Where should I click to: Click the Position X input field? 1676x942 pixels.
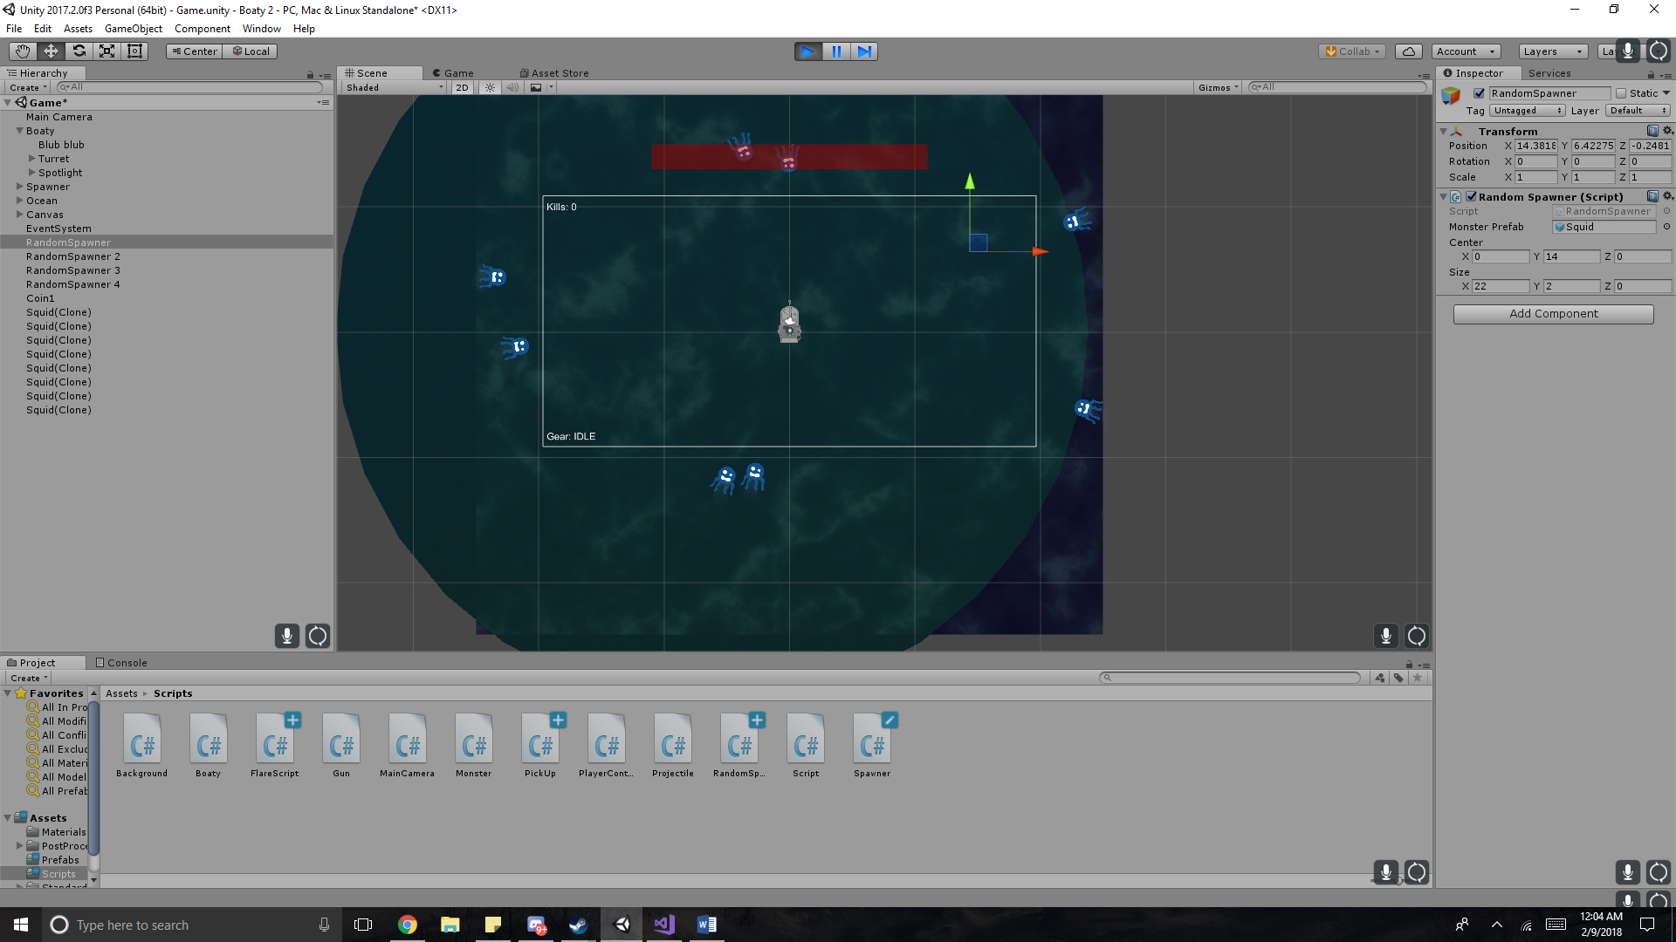(x=1535, y=147)
